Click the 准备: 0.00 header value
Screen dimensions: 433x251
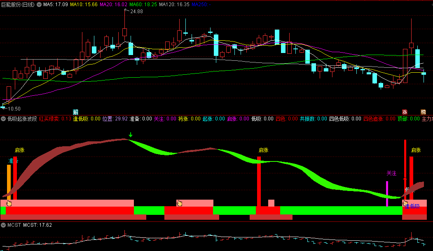point(141,119)
